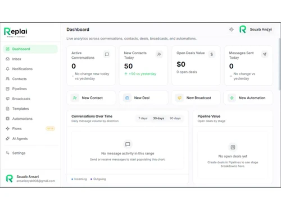Click the 'Conversations Over Time' heading
This screenshot has height=210, width=281.
click(x=92, y=116)
